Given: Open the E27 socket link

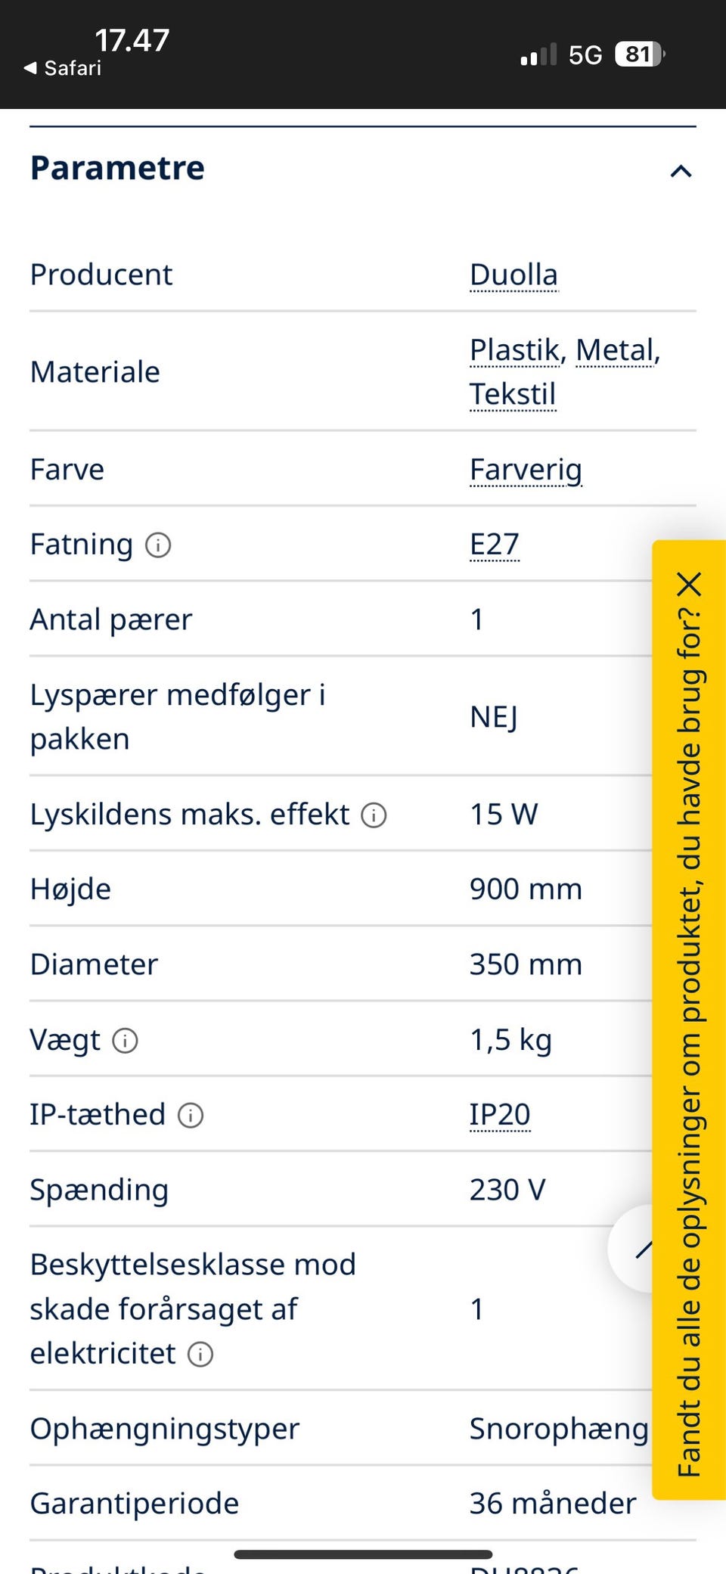Looking at the screenshot, I should tap(495, 545).
